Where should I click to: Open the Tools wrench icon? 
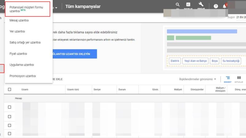[201, 4]
